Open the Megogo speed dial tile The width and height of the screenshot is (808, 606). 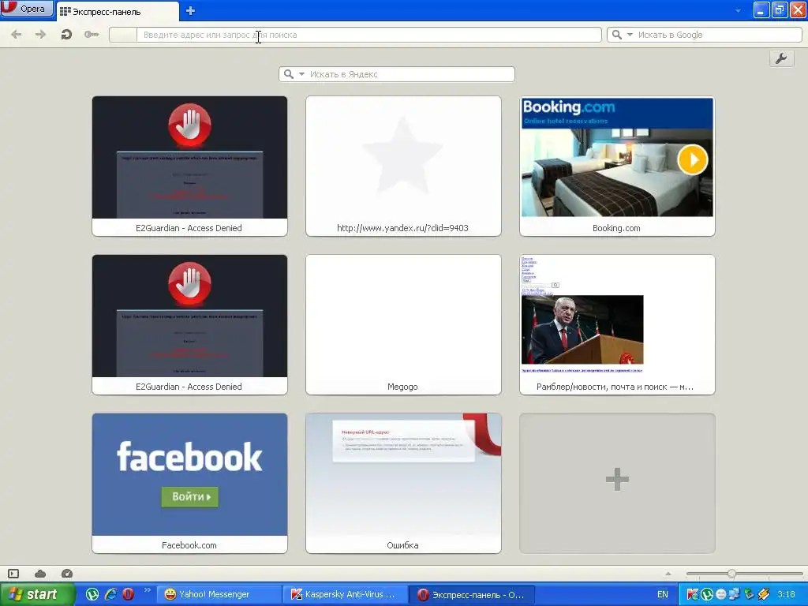(403, 324)
